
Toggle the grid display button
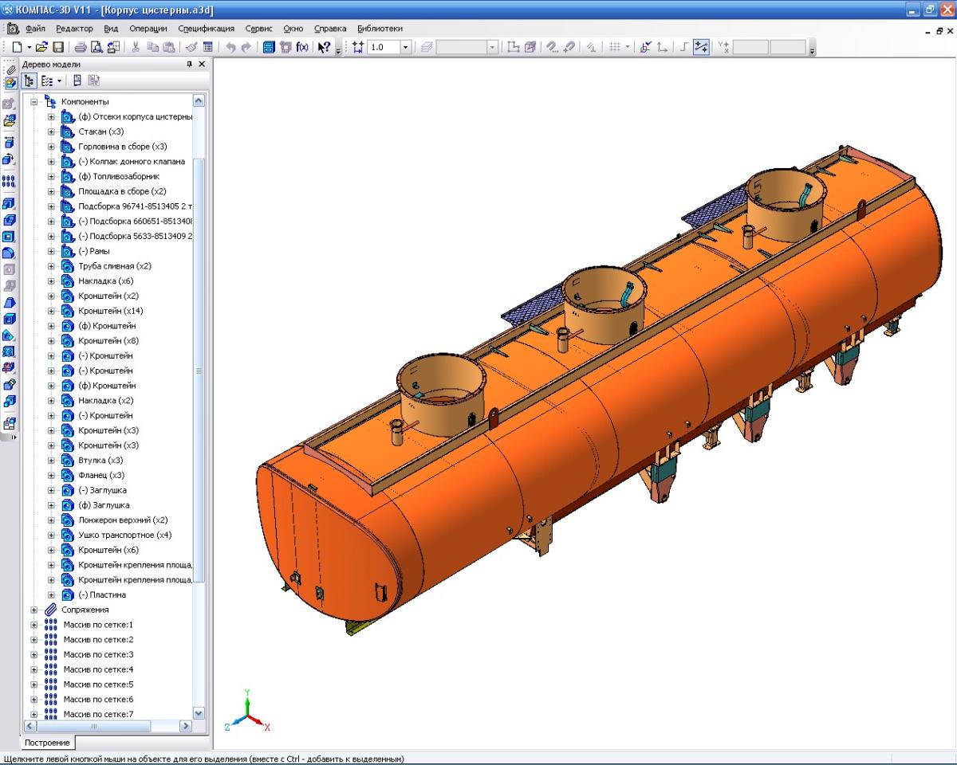point(614,48)
